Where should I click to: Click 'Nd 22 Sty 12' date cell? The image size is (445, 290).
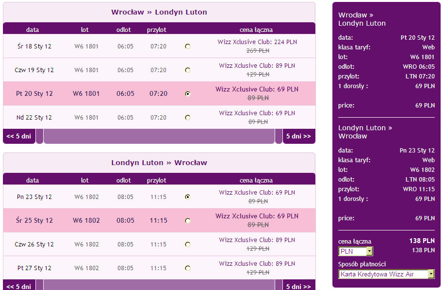[34, 117]
